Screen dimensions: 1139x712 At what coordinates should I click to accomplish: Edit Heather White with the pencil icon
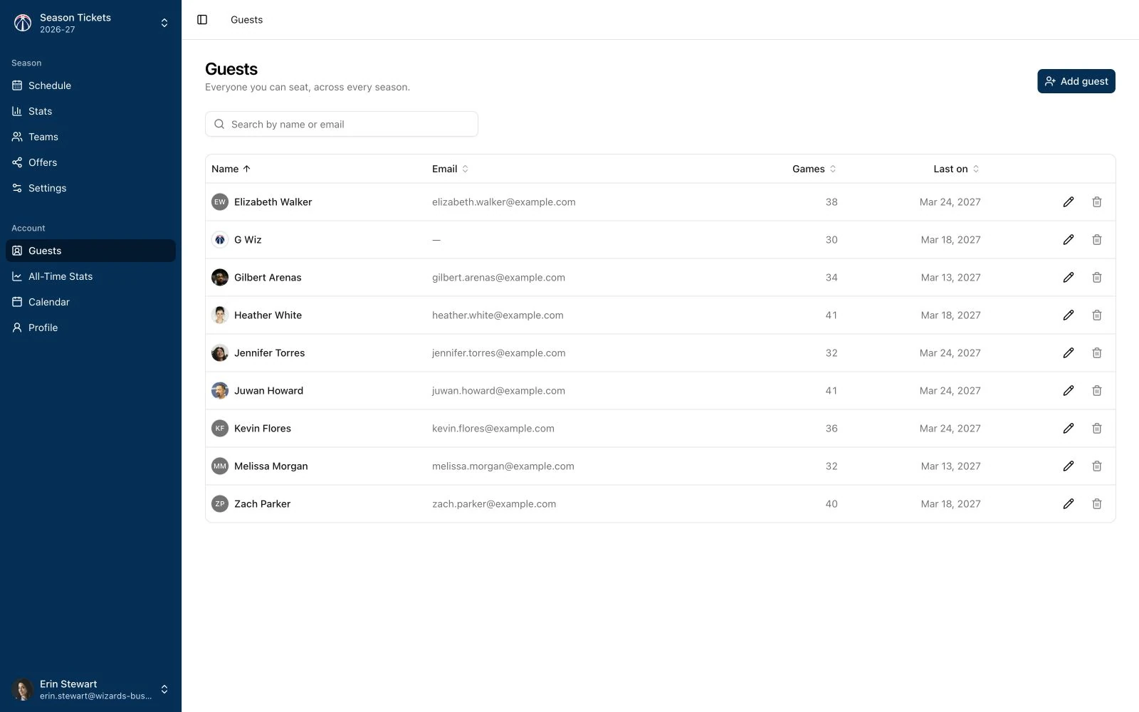1069,315
